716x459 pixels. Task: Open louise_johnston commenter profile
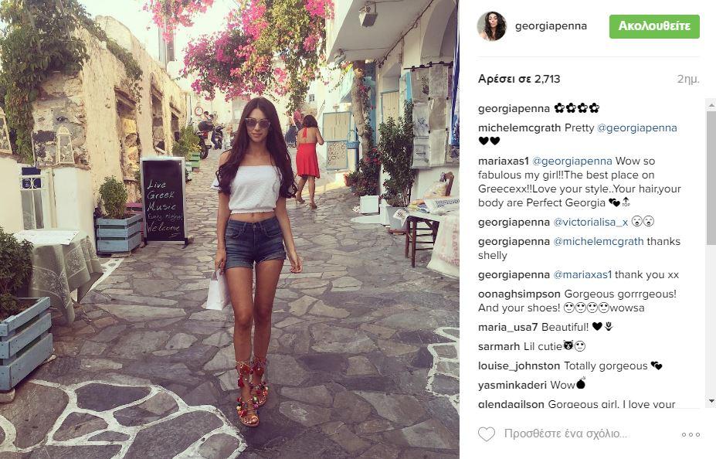click(x=519, y=366)
